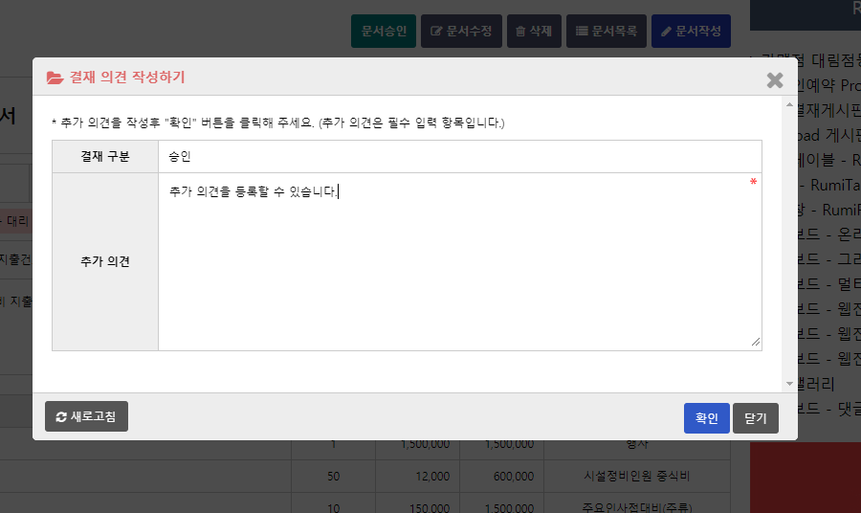Viewport: 861px width, 513px height.
Task: Click 삭제 trash button in background page
Action: [x=534, y=32]
